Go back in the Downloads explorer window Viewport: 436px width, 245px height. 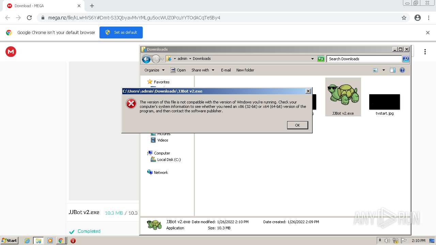pyautogui.click(x=146, y=59)
